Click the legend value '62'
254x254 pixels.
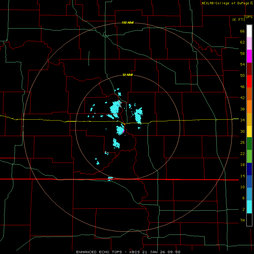click(x=242, y=42)
